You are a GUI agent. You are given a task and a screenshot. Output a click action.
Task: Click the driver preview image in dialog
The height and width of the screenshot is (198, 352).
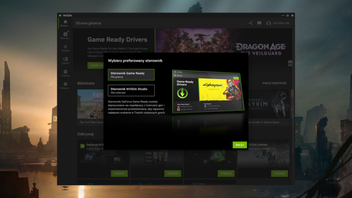click(208, 91)
